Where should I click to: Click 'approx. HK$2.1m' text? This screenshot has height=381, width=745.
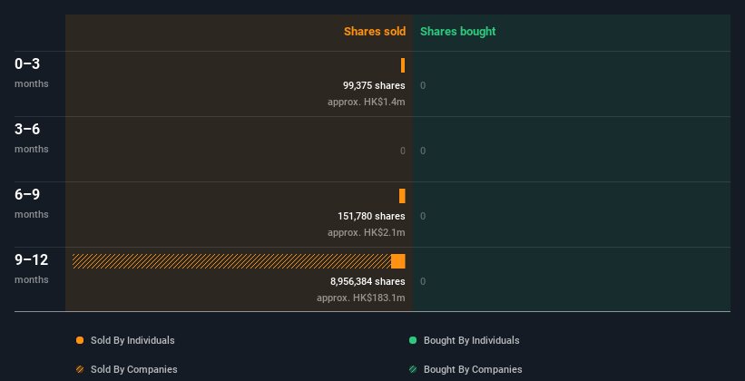tap(367, 232)
